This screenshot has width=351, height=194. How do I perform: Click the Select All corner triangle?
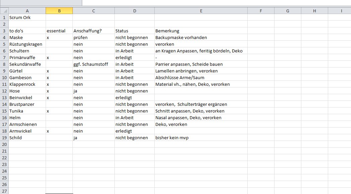tap(4, 11)
